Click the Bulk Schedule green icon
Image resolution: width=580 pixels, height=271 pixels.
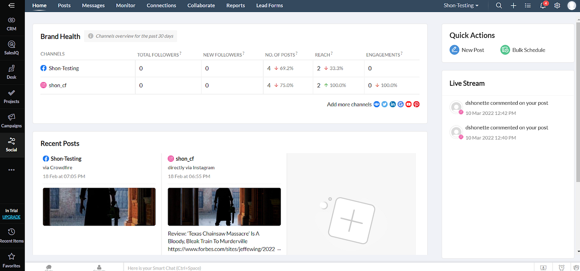click(x=505, y=50)
